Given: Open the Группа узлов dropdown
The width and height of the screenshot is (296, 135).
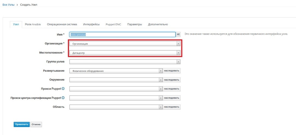Looking at the screenshot, I should coord(125,62).
